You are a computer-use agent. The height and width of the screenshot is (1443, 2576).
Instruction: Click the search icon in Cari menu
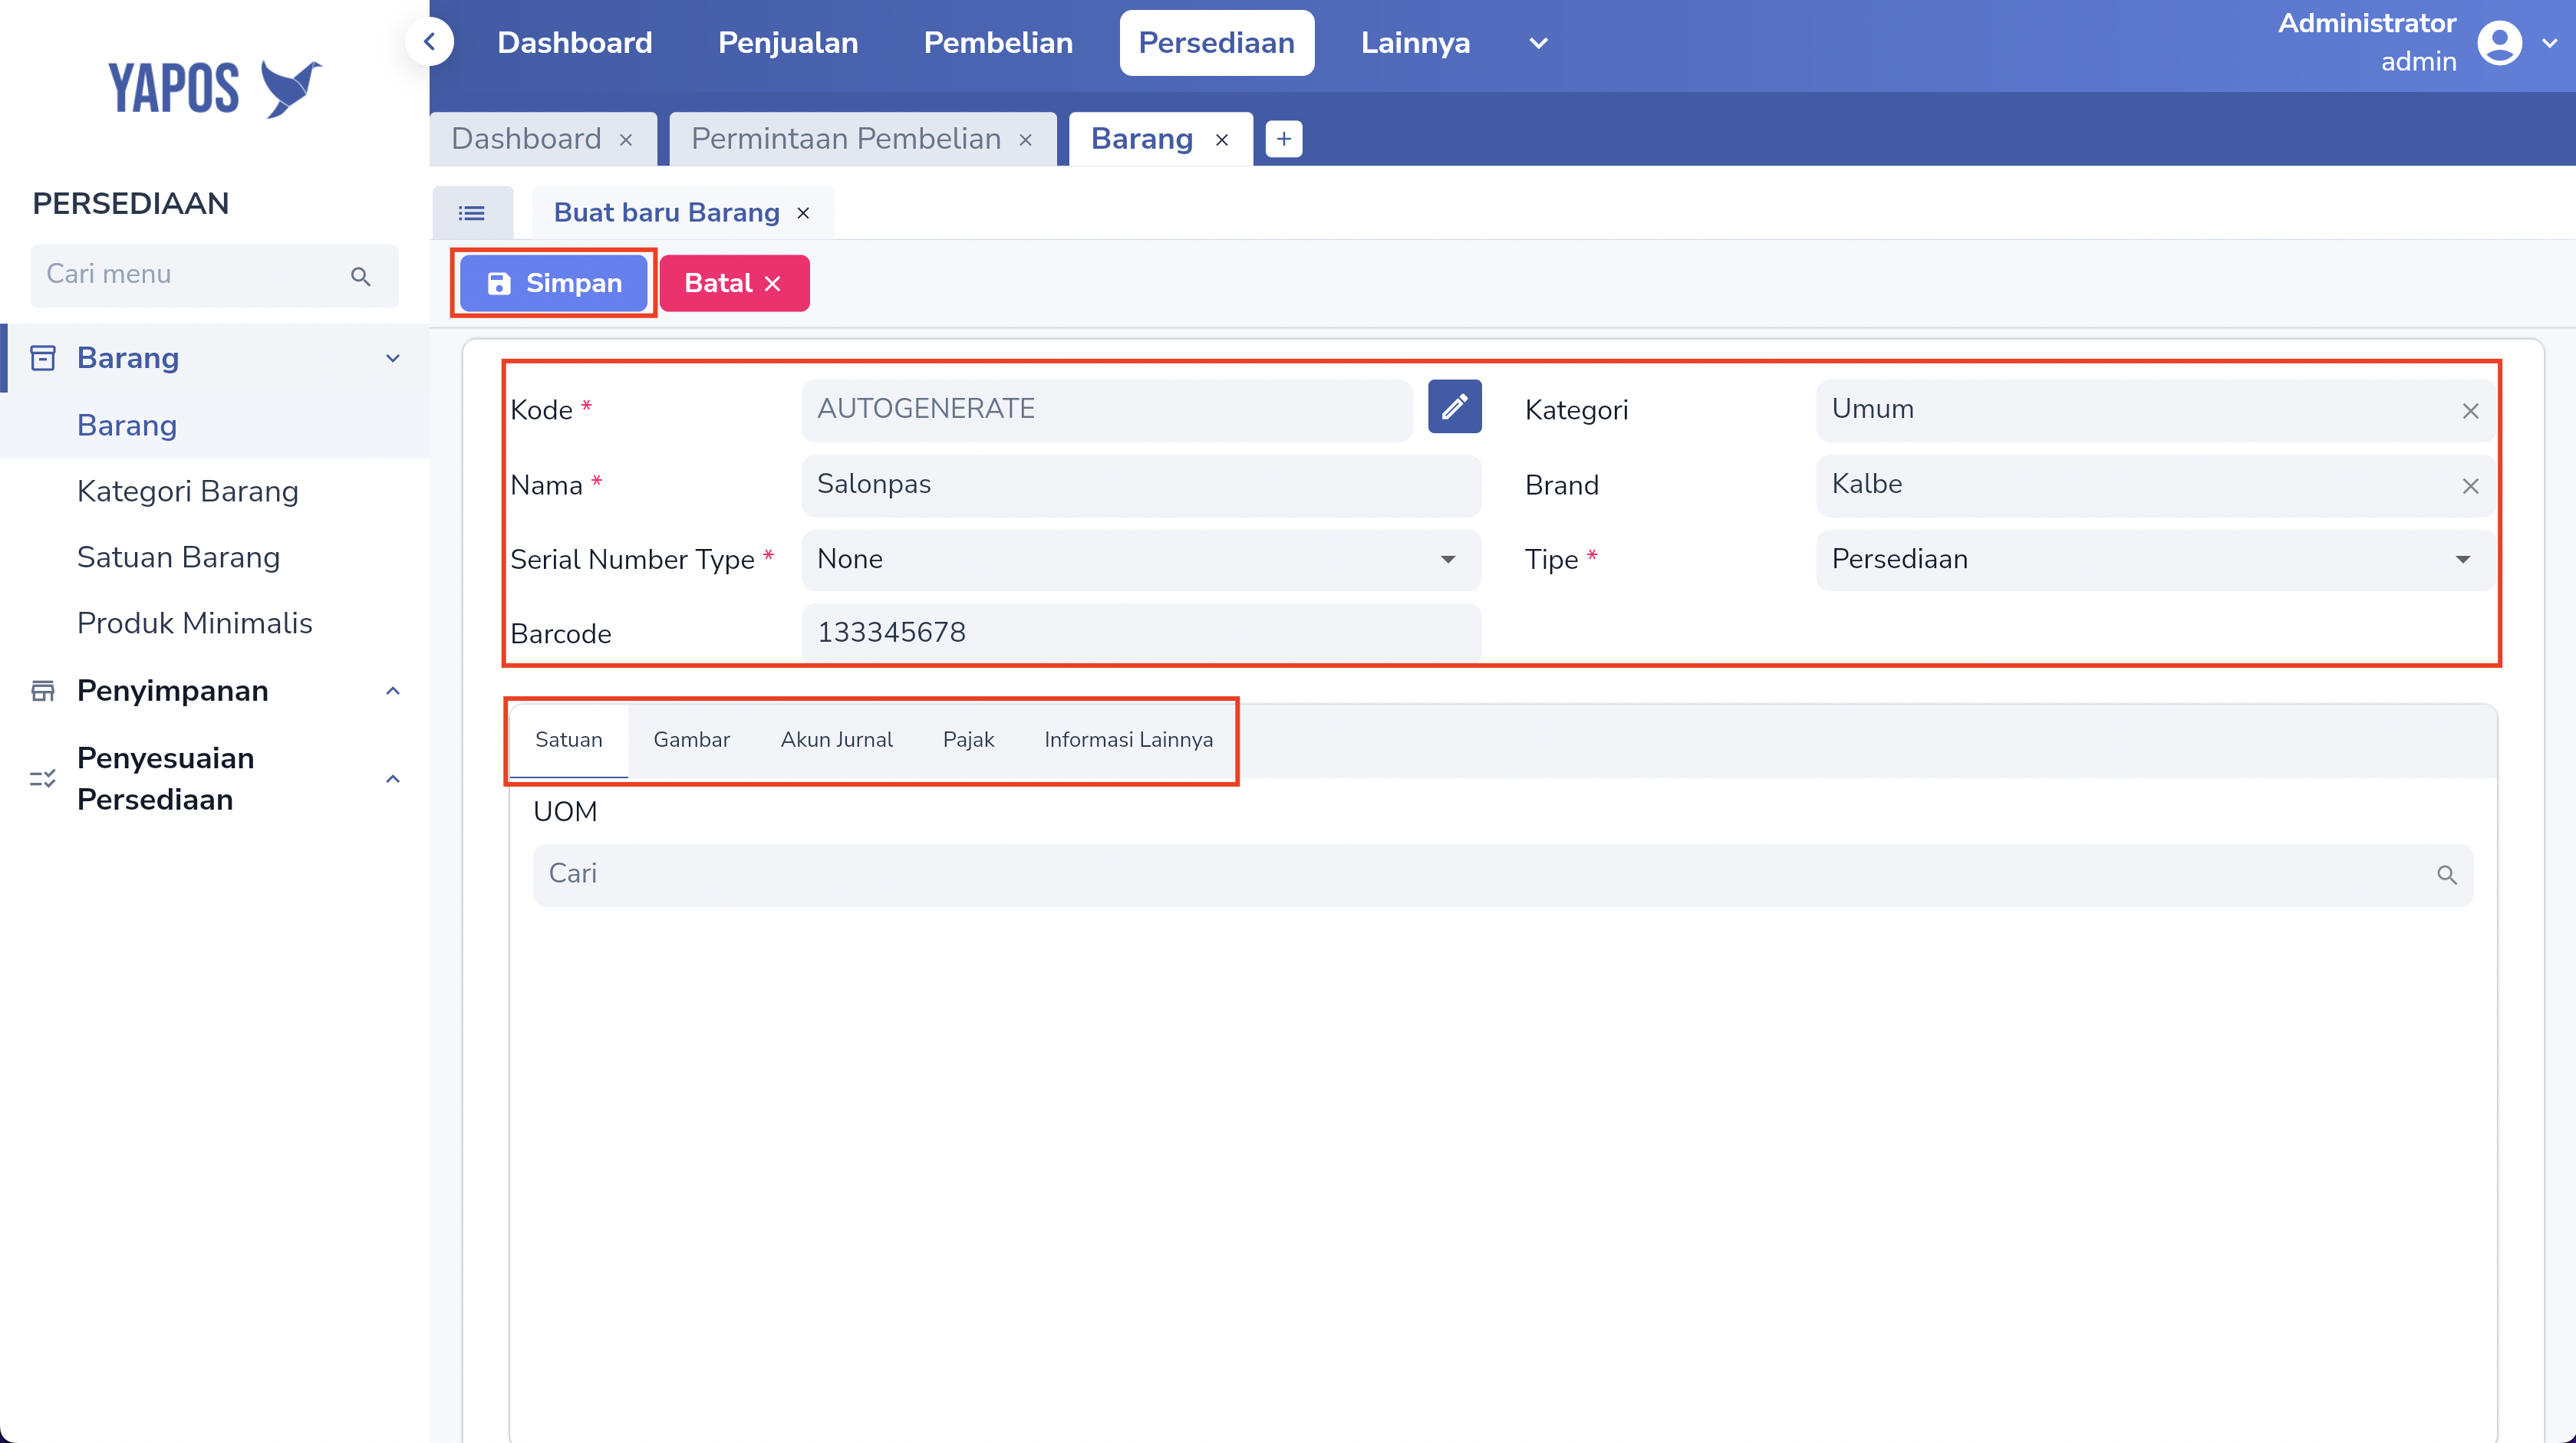[361, 276]
